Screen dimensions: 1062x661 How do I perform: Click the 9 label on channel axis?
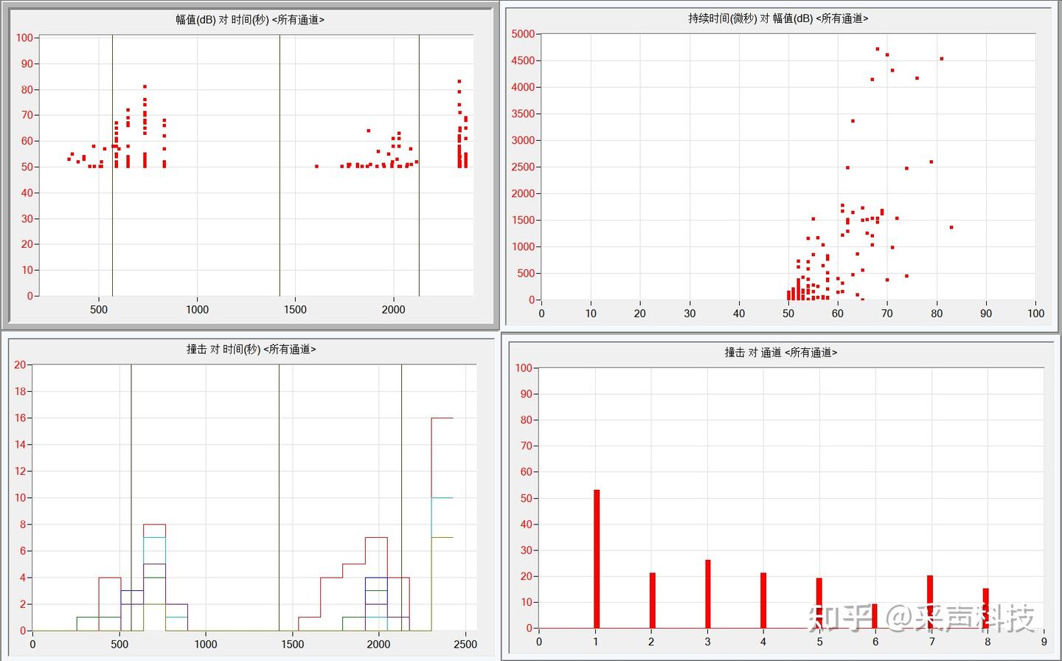(x=1044, y=642)
